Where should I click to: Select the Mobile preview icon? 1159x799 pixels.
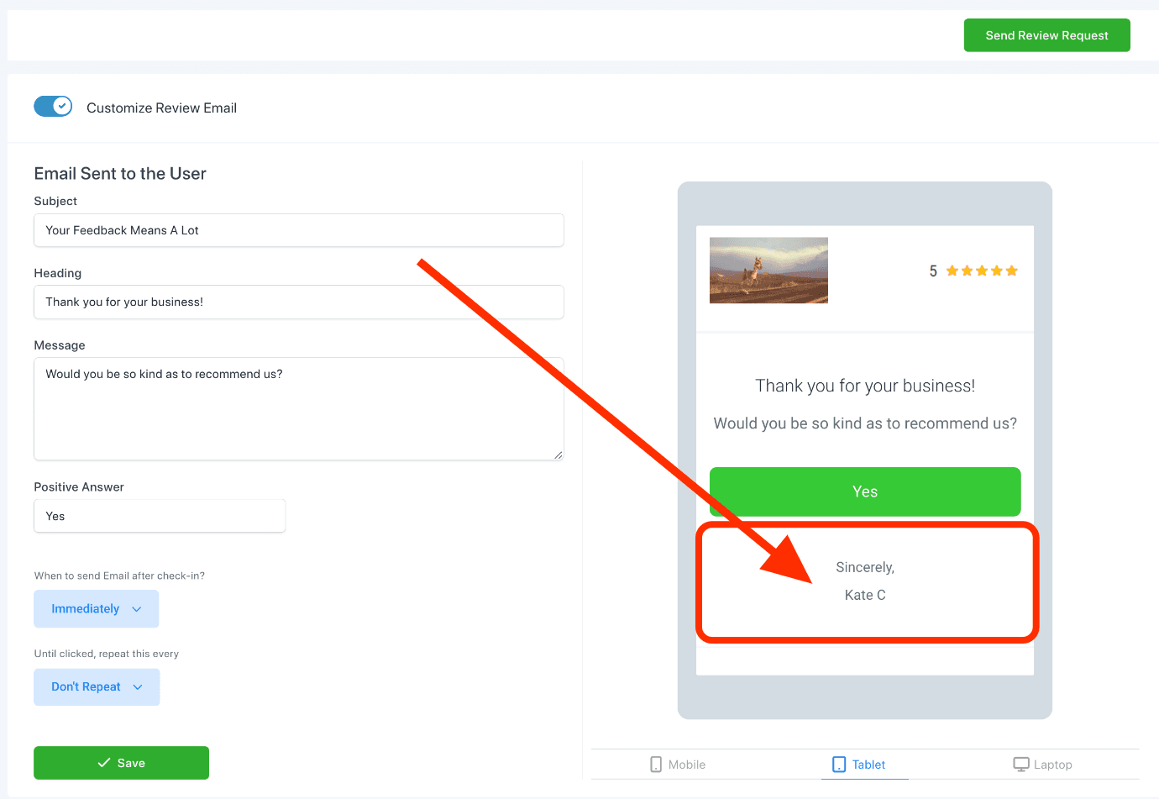654,764
